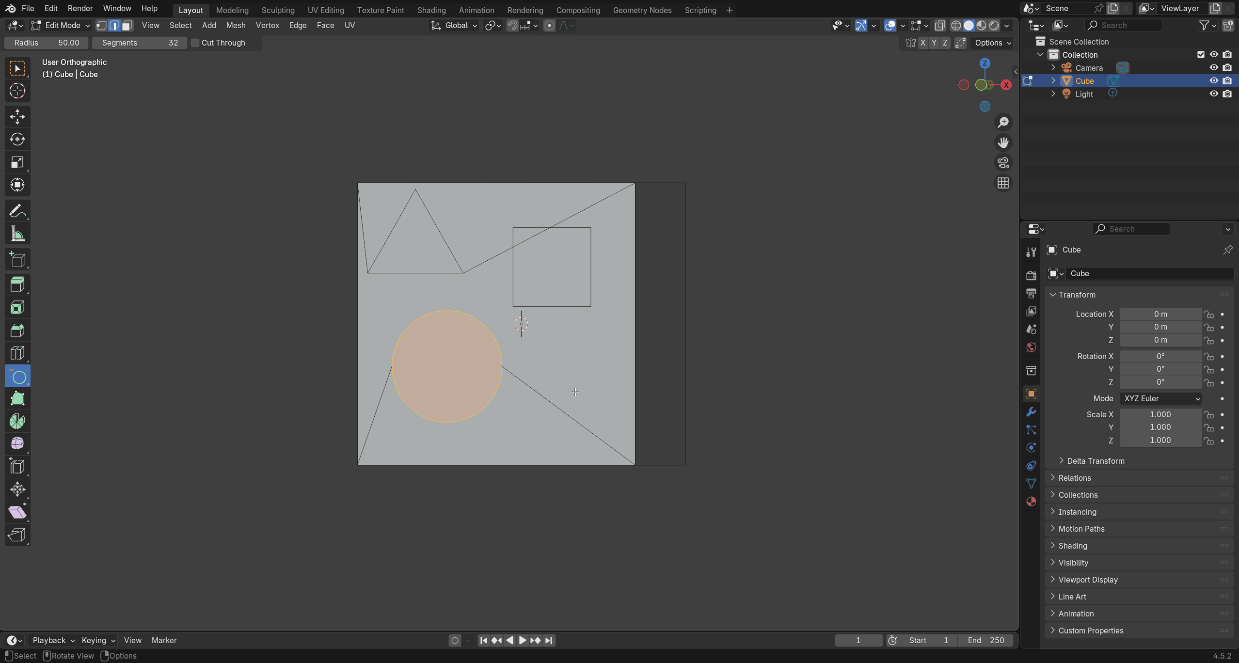Switch to the Shading workspace tab
This screenshot has width=1239, height=663.
tap(431, 10)
